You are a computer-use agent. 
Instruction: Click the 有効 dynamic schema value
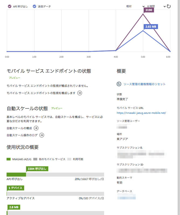point(119,182)
